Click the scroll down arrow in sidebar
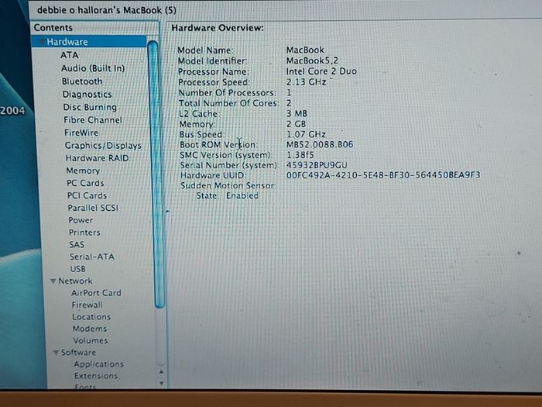Viewport: 542px width, 407px height. (x=161, y=383)
